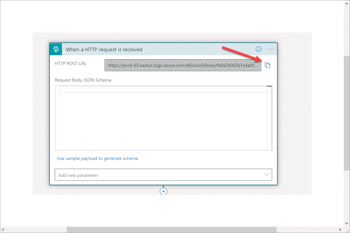Click the vertical scrollbar up arrow
The width and height of the screenshot is (350, 233).
click(346, 3)
